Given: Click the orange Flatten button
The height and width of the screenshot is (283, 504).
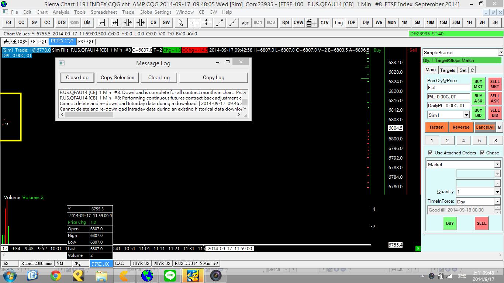Looking at the screenshot, I should [x=436, y=127].
